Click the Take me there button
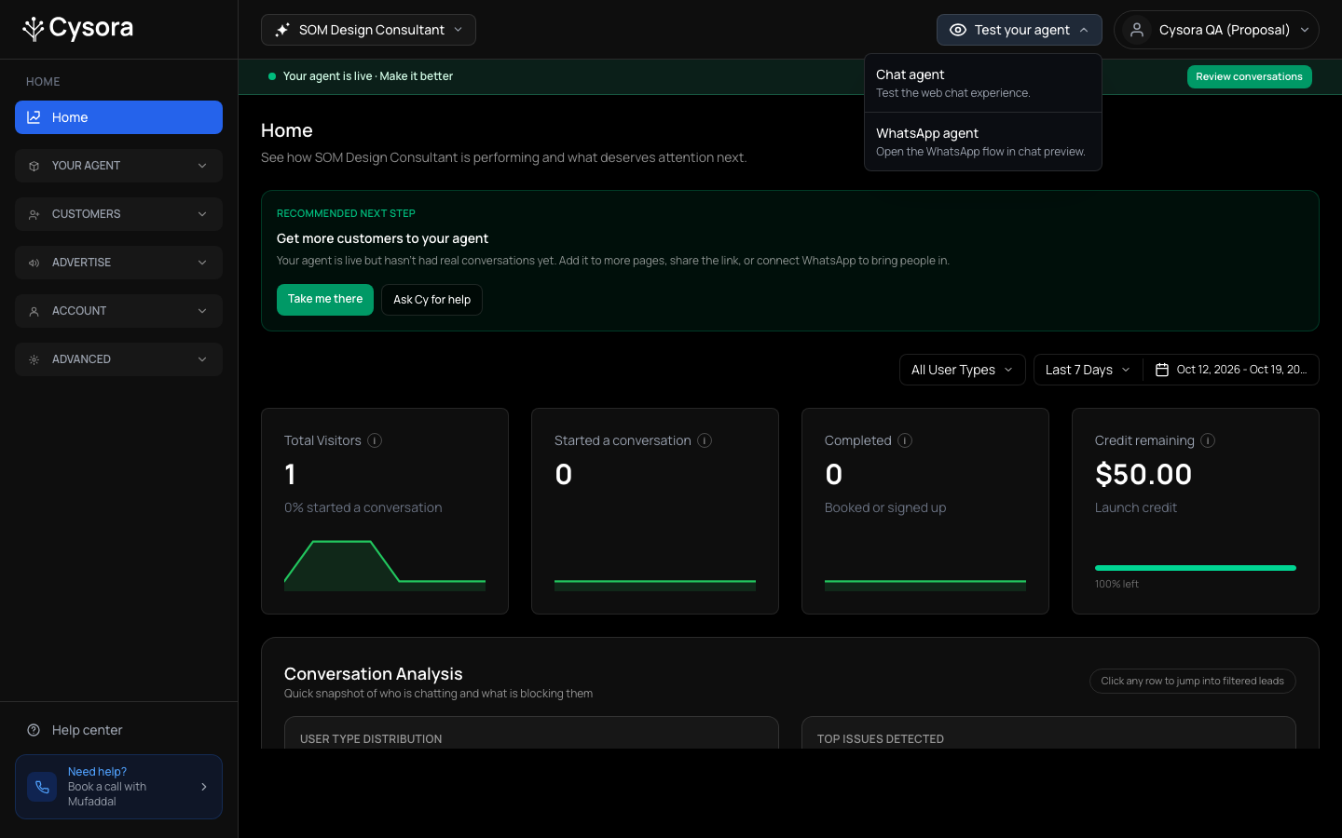 pyautogui.click(x=325, y=300)
